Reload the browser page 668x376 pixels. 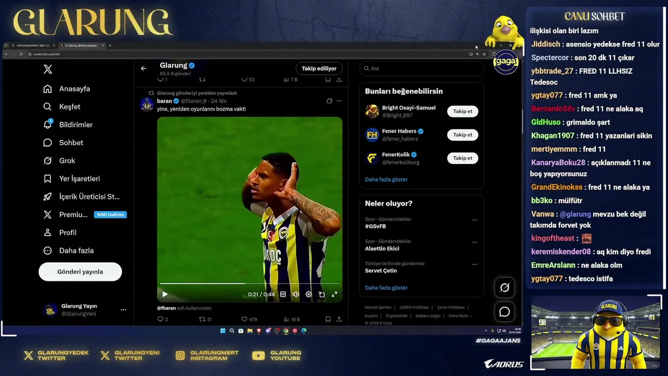tap(21, 54)
